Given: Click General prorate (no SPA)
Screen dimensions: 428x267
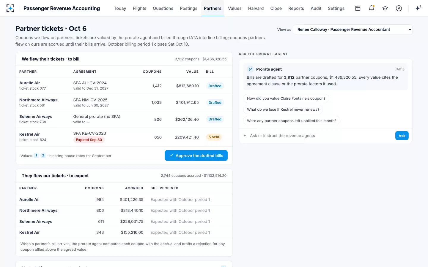Looking at the screenshot, I should 97,117.
